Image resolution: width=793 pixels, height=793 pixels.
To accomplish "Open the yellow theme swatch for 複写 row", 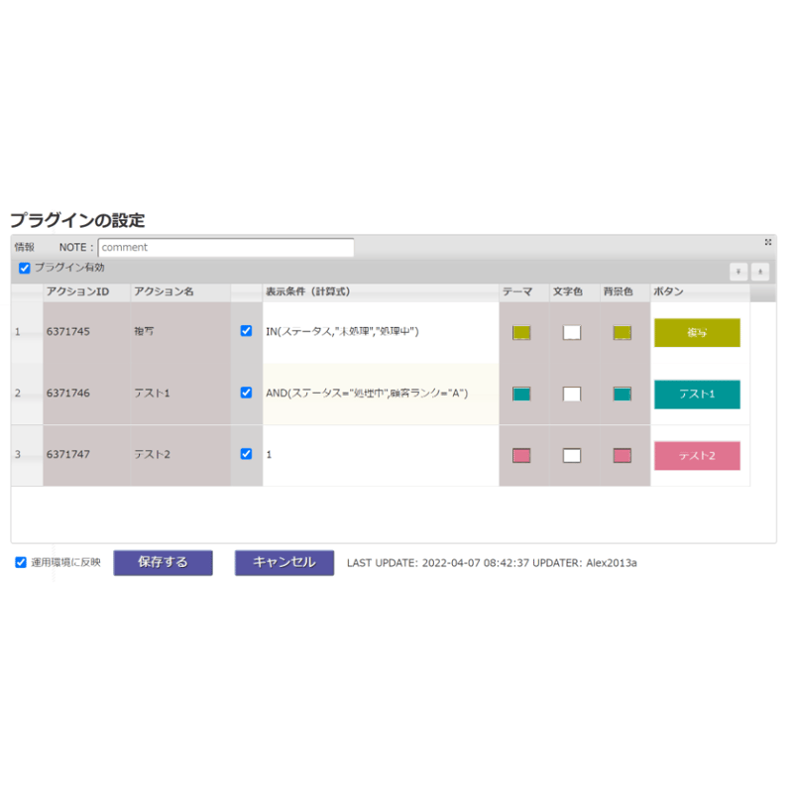I will click(520, 332).
